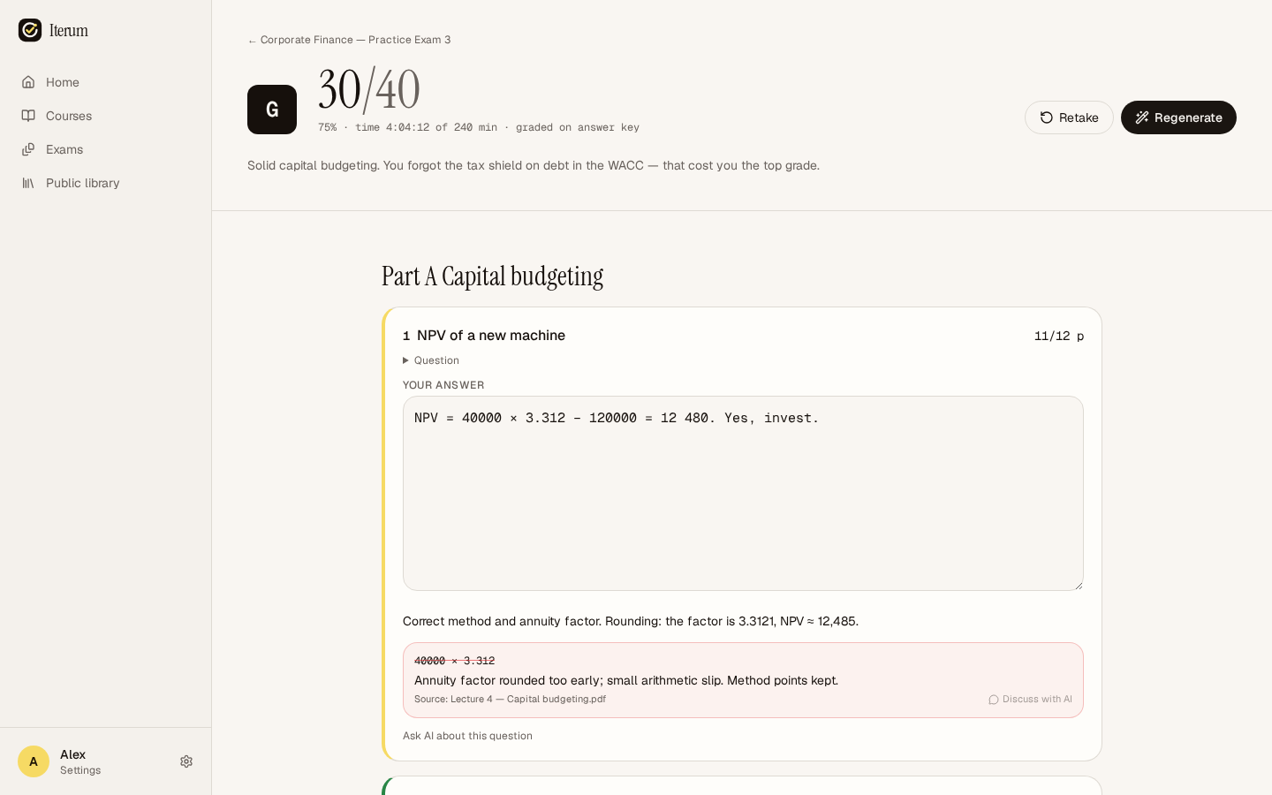This screenshot has height=795, width=1272.
Task: Click the Courses book icon
Action: (28, 116)
